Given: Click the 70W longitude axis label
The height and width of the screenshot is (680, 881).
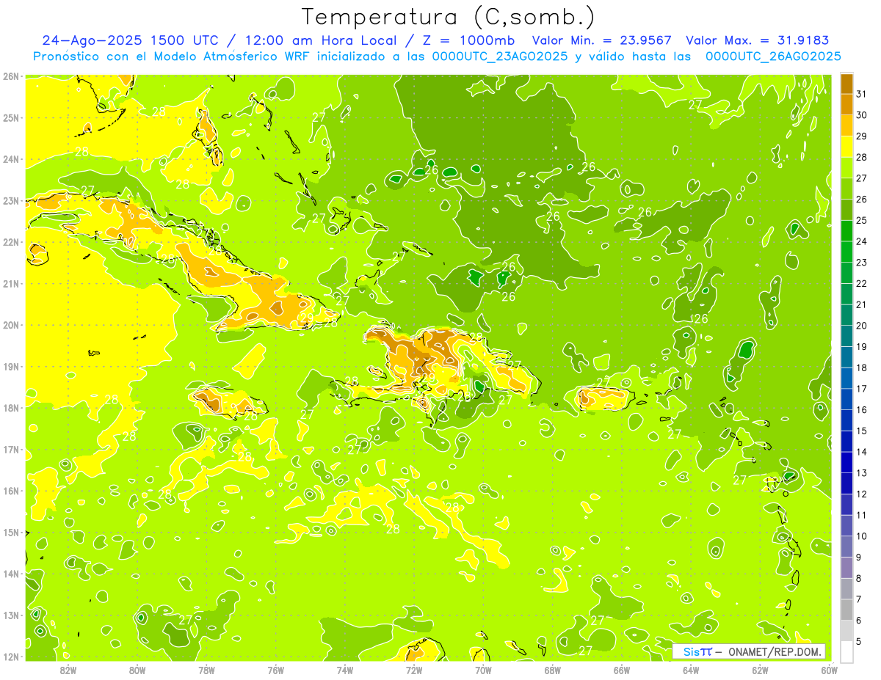Looking at the screenshot, I should (483, 670).
